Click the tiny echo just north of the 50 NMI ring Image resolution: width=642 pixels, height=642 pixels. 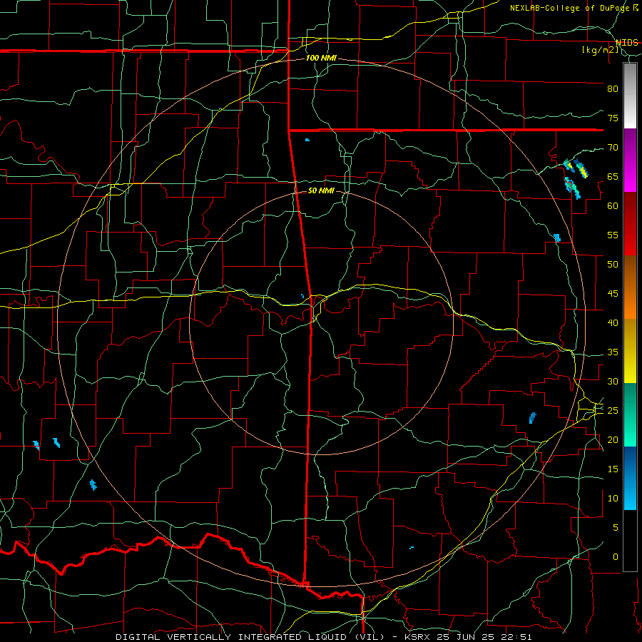point(307,140)
